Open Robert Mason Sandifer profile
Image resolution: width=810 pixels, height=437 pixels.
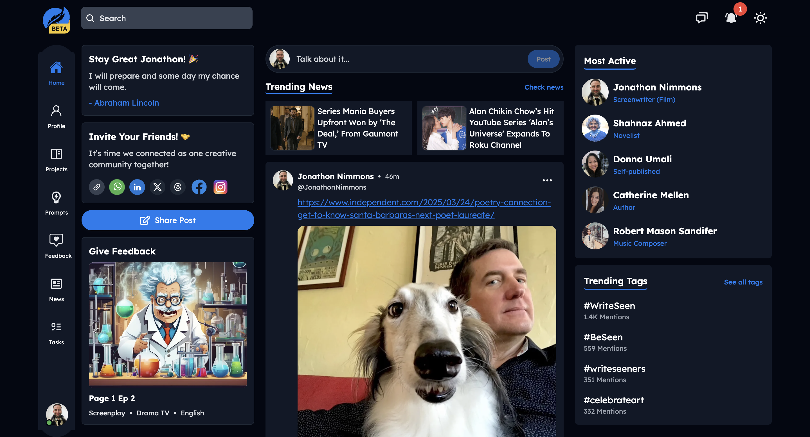tap(665, 231)
